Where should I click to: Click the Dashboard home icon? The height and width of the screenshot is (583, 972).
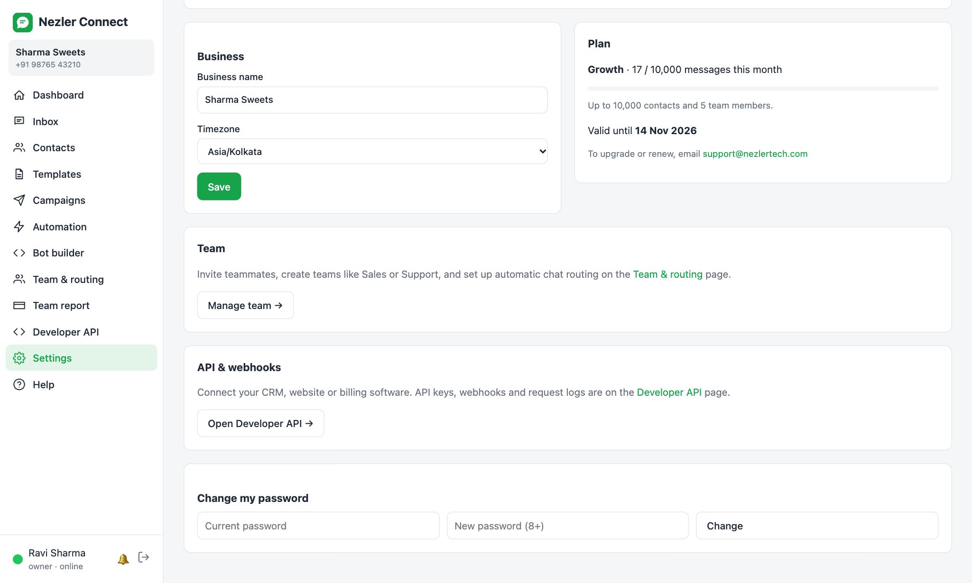click(19, 95)
